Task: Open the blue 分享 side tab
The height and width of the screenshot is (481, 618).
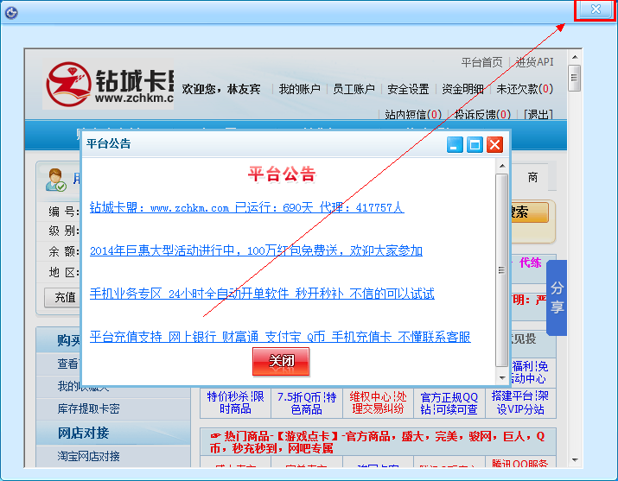Action: tap(557, 298)
